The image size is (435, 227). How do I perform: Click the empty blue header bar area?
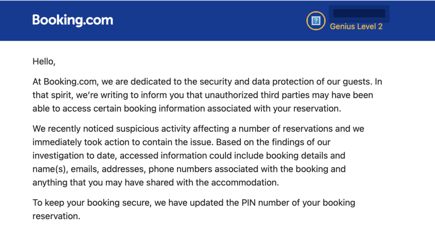pyautogui.click(x=204, y=20)
